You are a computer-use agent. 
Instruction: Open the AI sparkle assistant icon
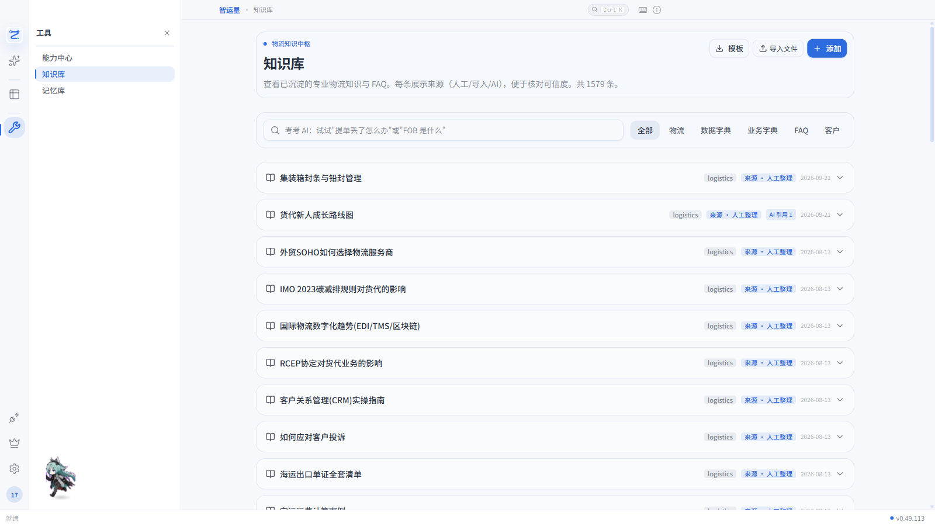[x=15, y=61]
